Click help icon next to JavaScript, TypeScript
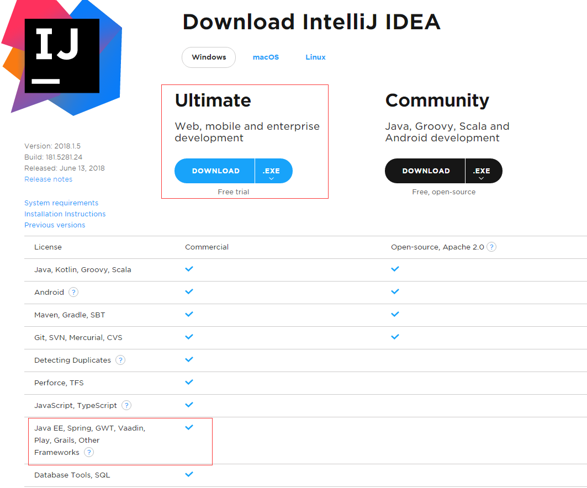 pyautogui.click(x=126, y=405)
